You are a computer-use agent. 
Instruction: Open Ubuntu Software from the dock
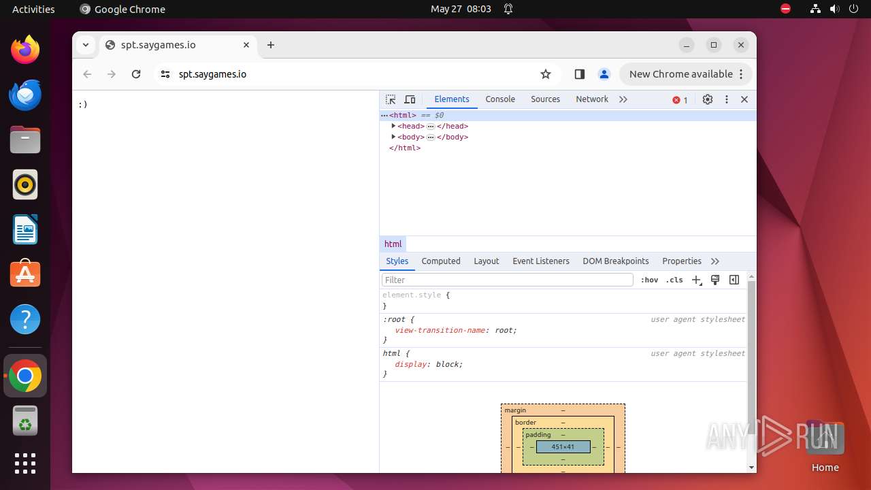coord(25,274)
